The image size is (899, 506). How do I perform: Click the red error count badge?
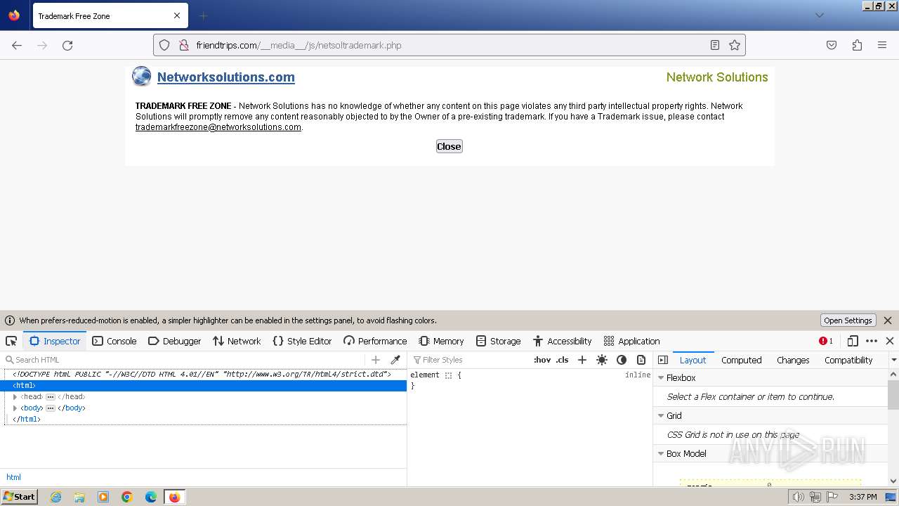[826, 341]
